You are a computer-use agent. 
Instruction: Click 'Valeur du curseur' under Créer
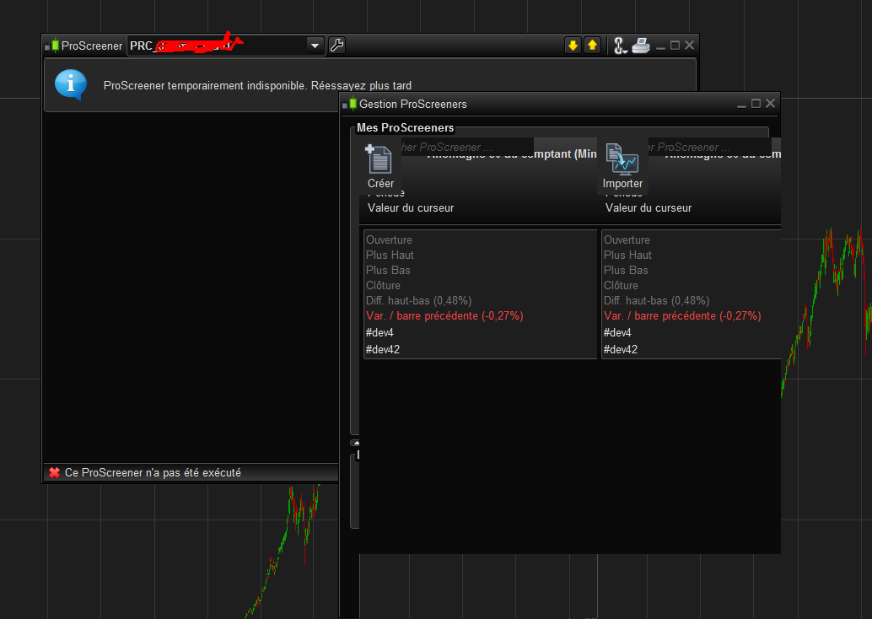tap(411, 207)
